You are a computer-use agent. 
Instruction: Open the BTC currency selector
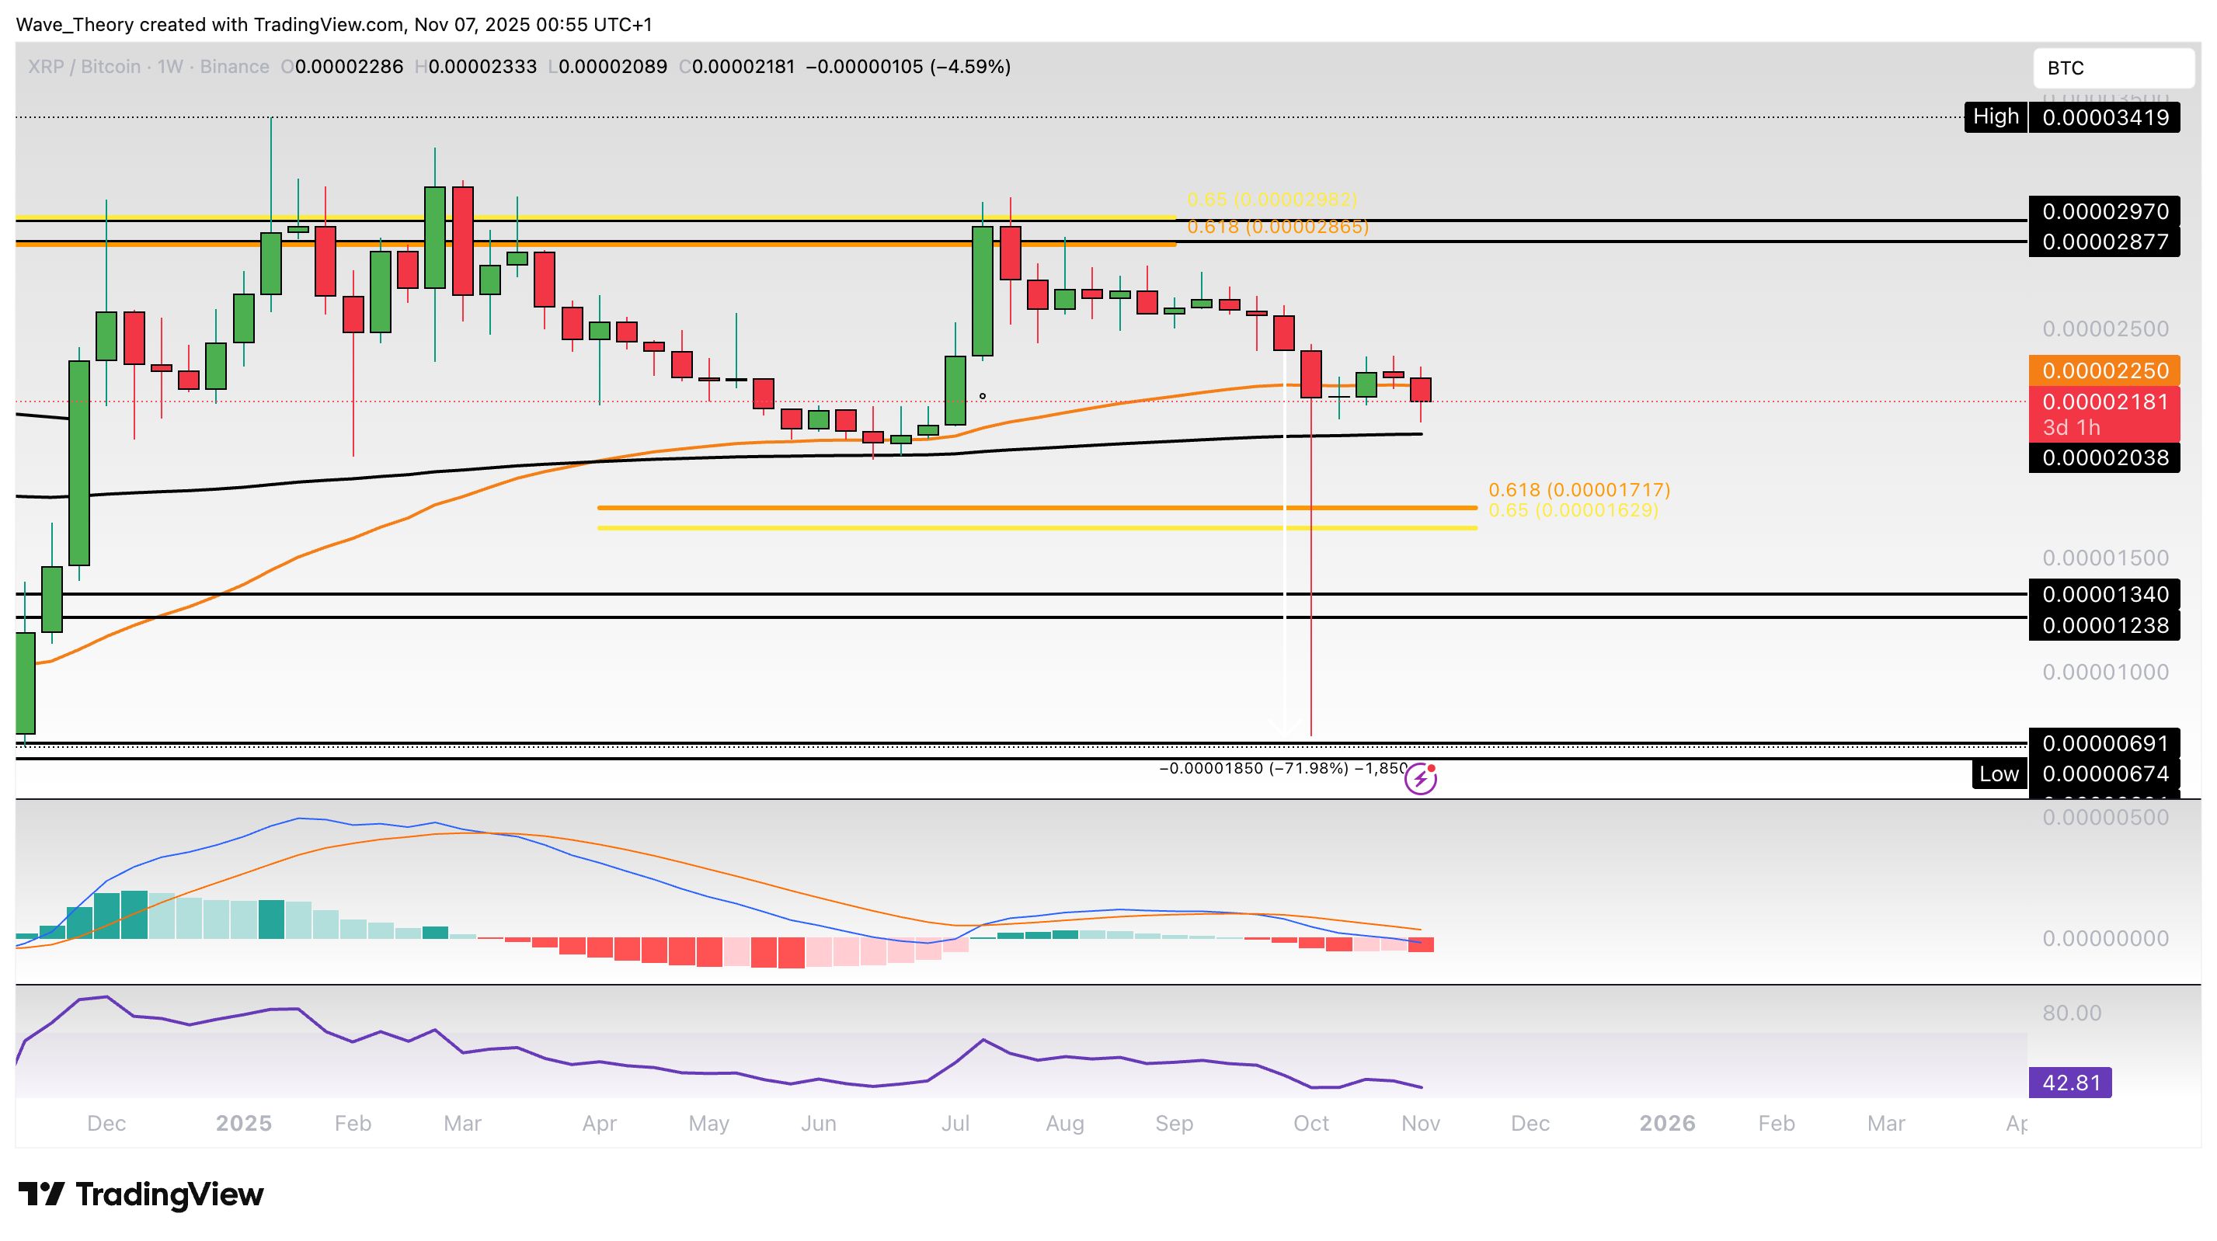point(2115,68)
